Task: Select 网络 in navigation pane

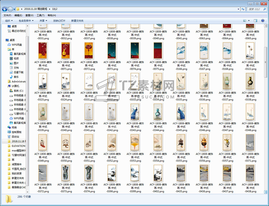Action: [12, 127]
